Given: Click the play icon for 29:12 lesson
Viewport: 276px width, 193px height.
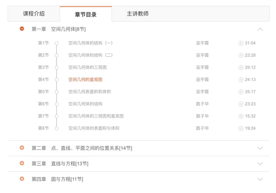Looking at the screenshot, I should [x=241, y=68].
